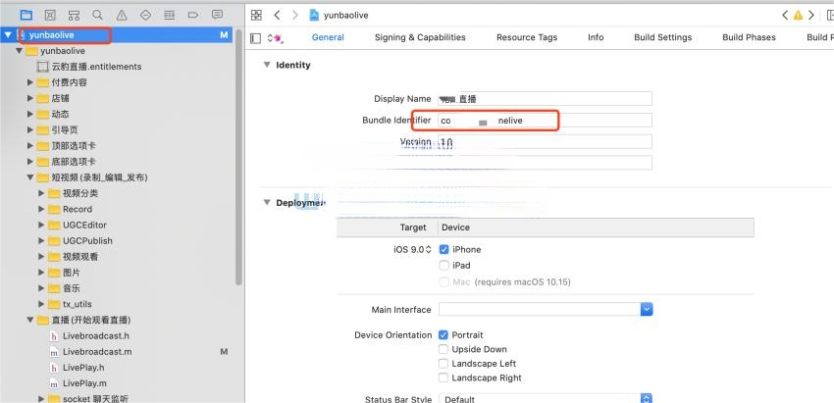Open the Breakpoint navigator icon

[x=193, y=15]
